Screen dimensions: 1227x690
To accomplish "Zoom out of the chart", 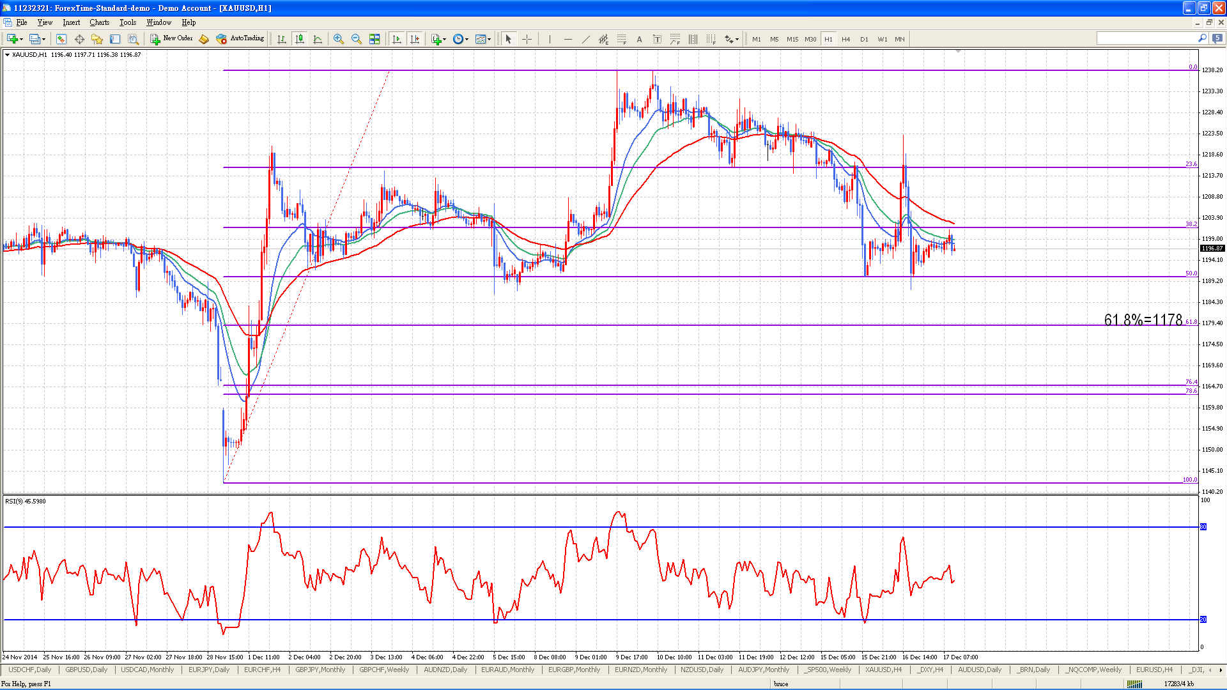I will pos(357,39).
